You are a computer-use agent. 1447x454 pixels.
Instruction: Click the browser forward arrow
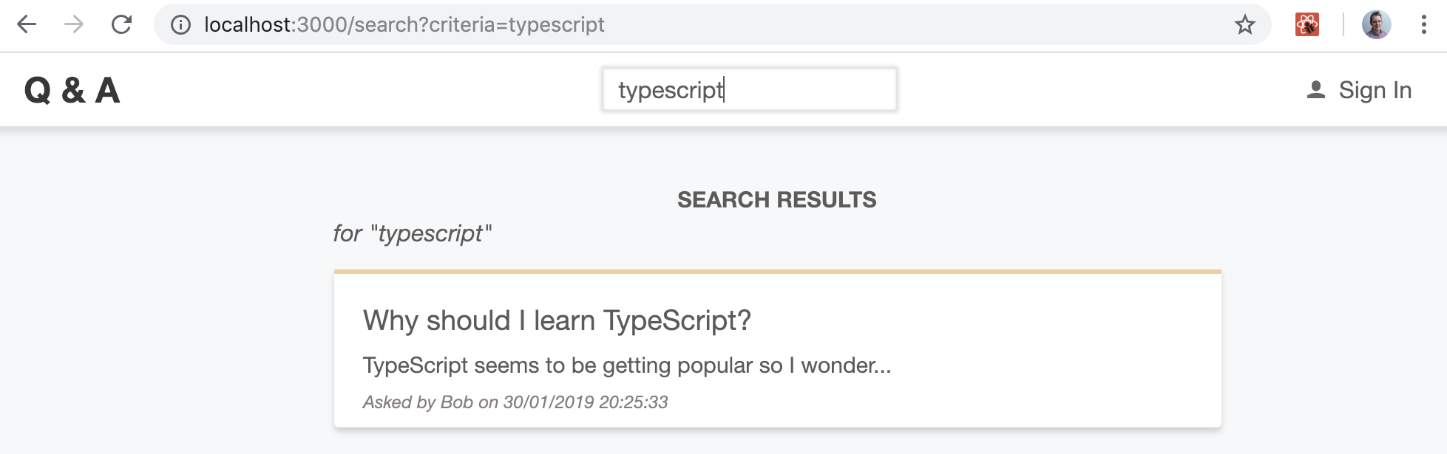pyautogui.click(x=74, y=25)
